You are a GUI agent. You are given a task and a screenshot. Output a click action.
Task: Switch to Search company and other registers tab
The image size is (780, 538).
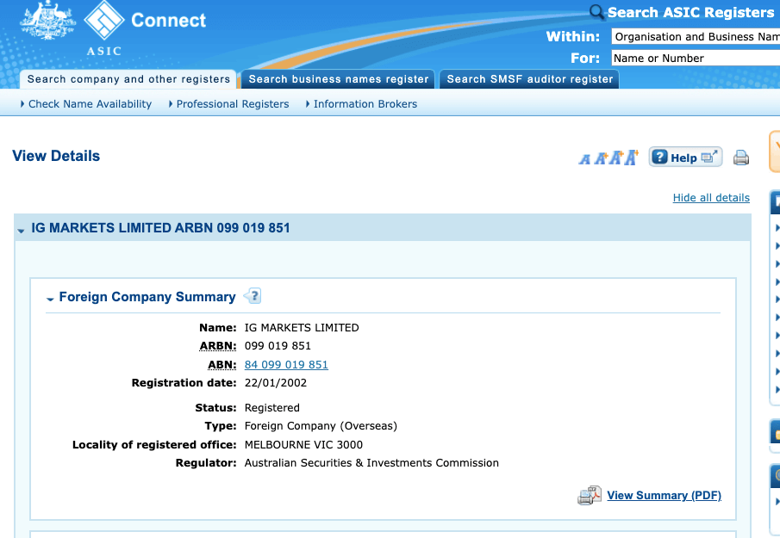128,79
